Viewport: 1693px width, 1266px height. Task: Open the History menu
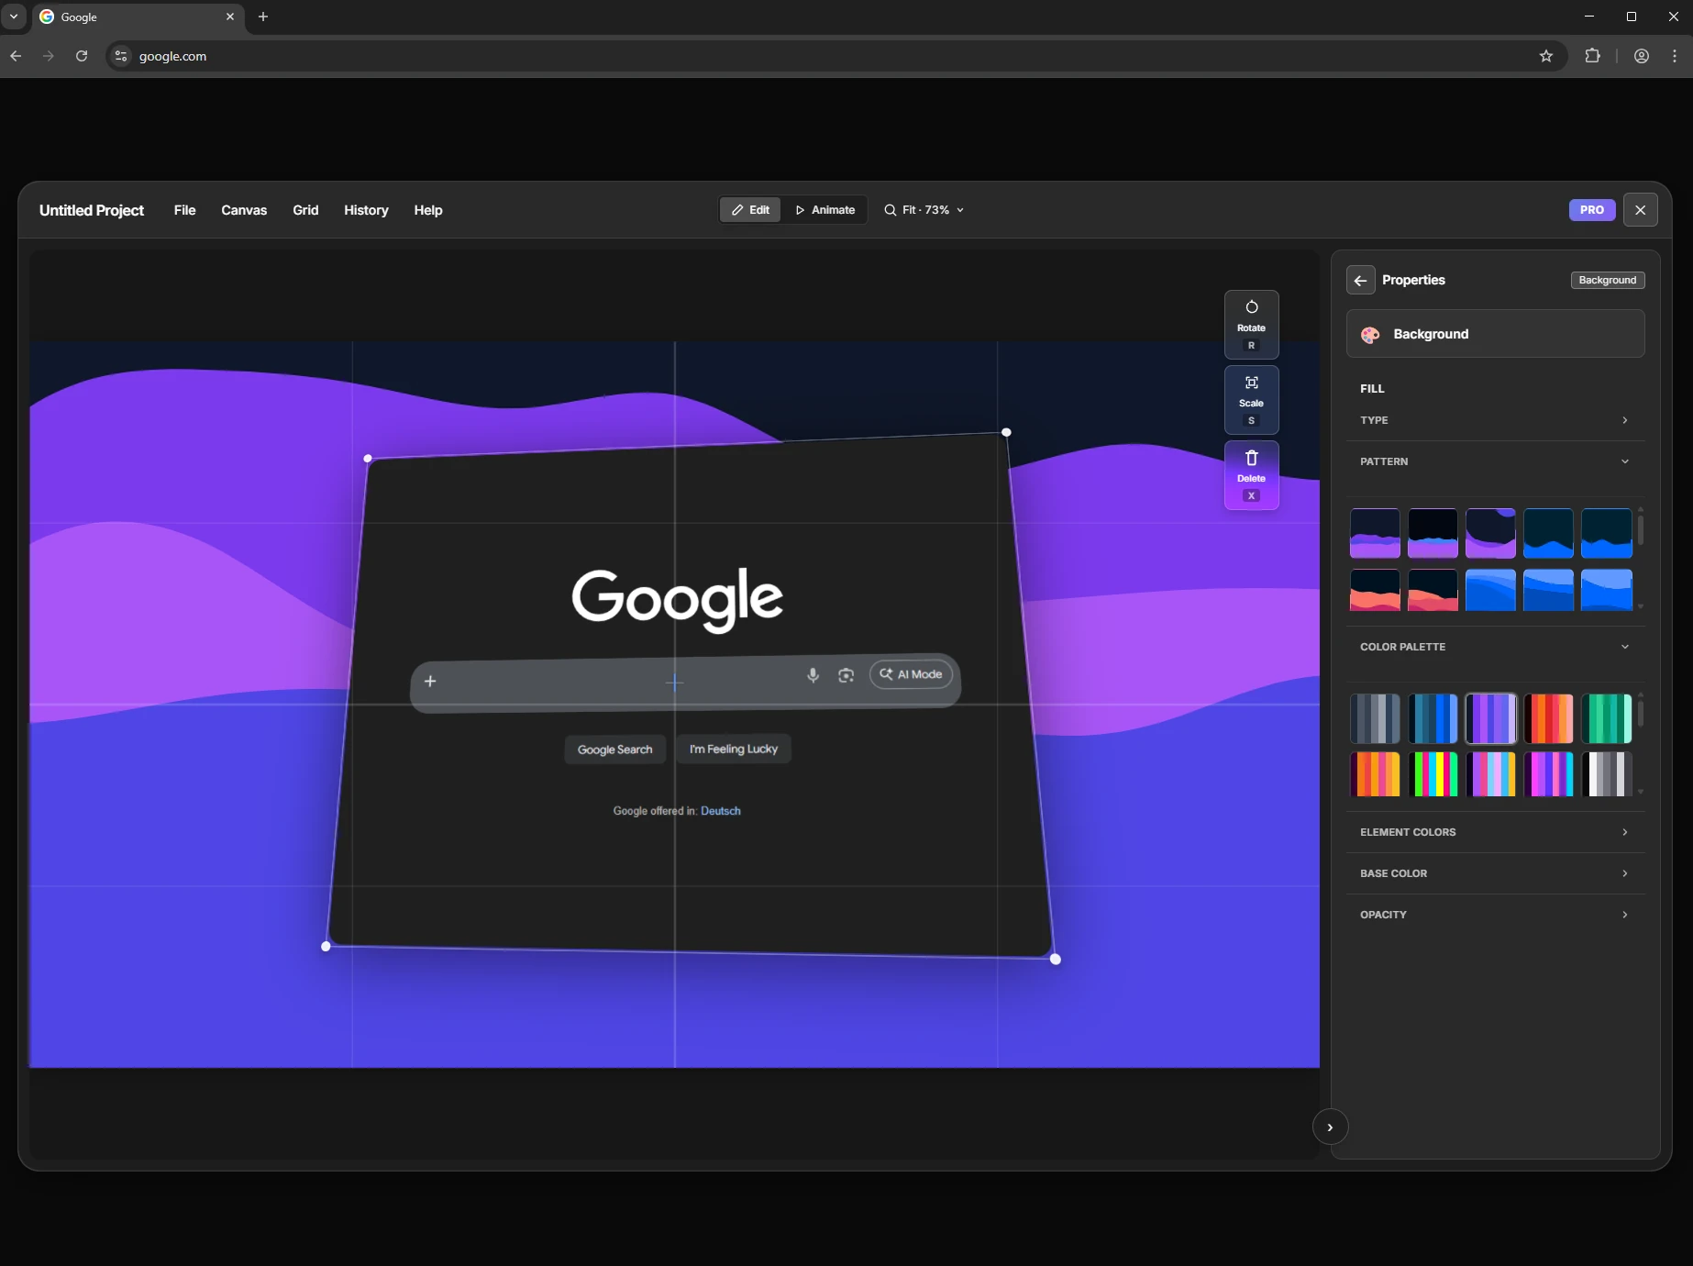coord(366,210)
